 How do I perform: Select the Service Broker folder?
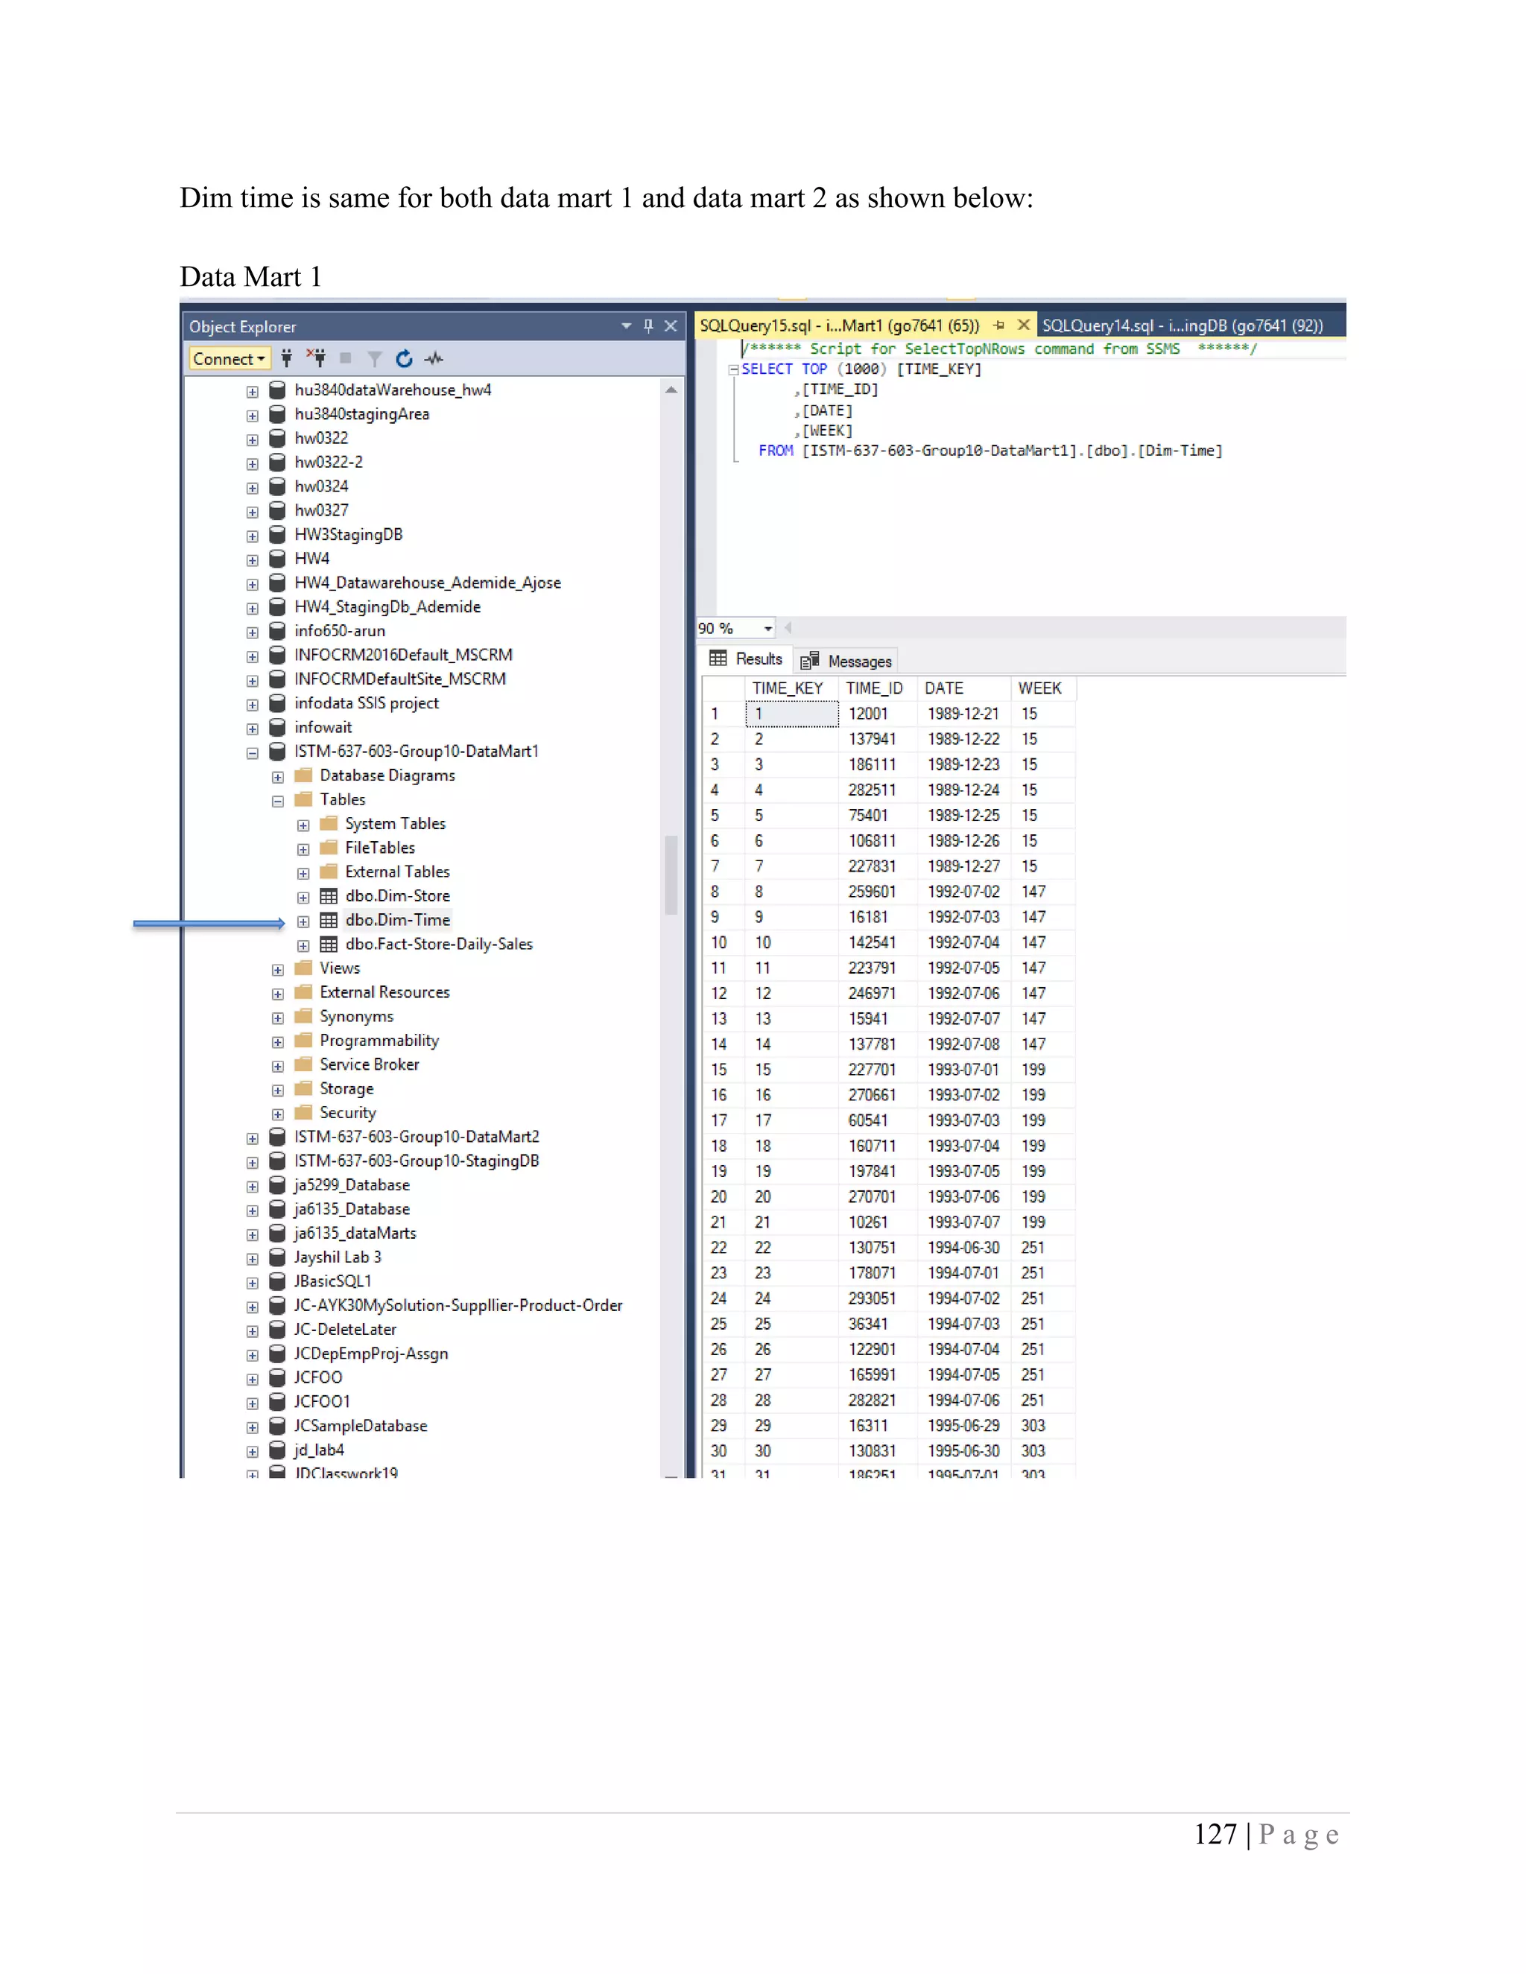(370, 1064)
